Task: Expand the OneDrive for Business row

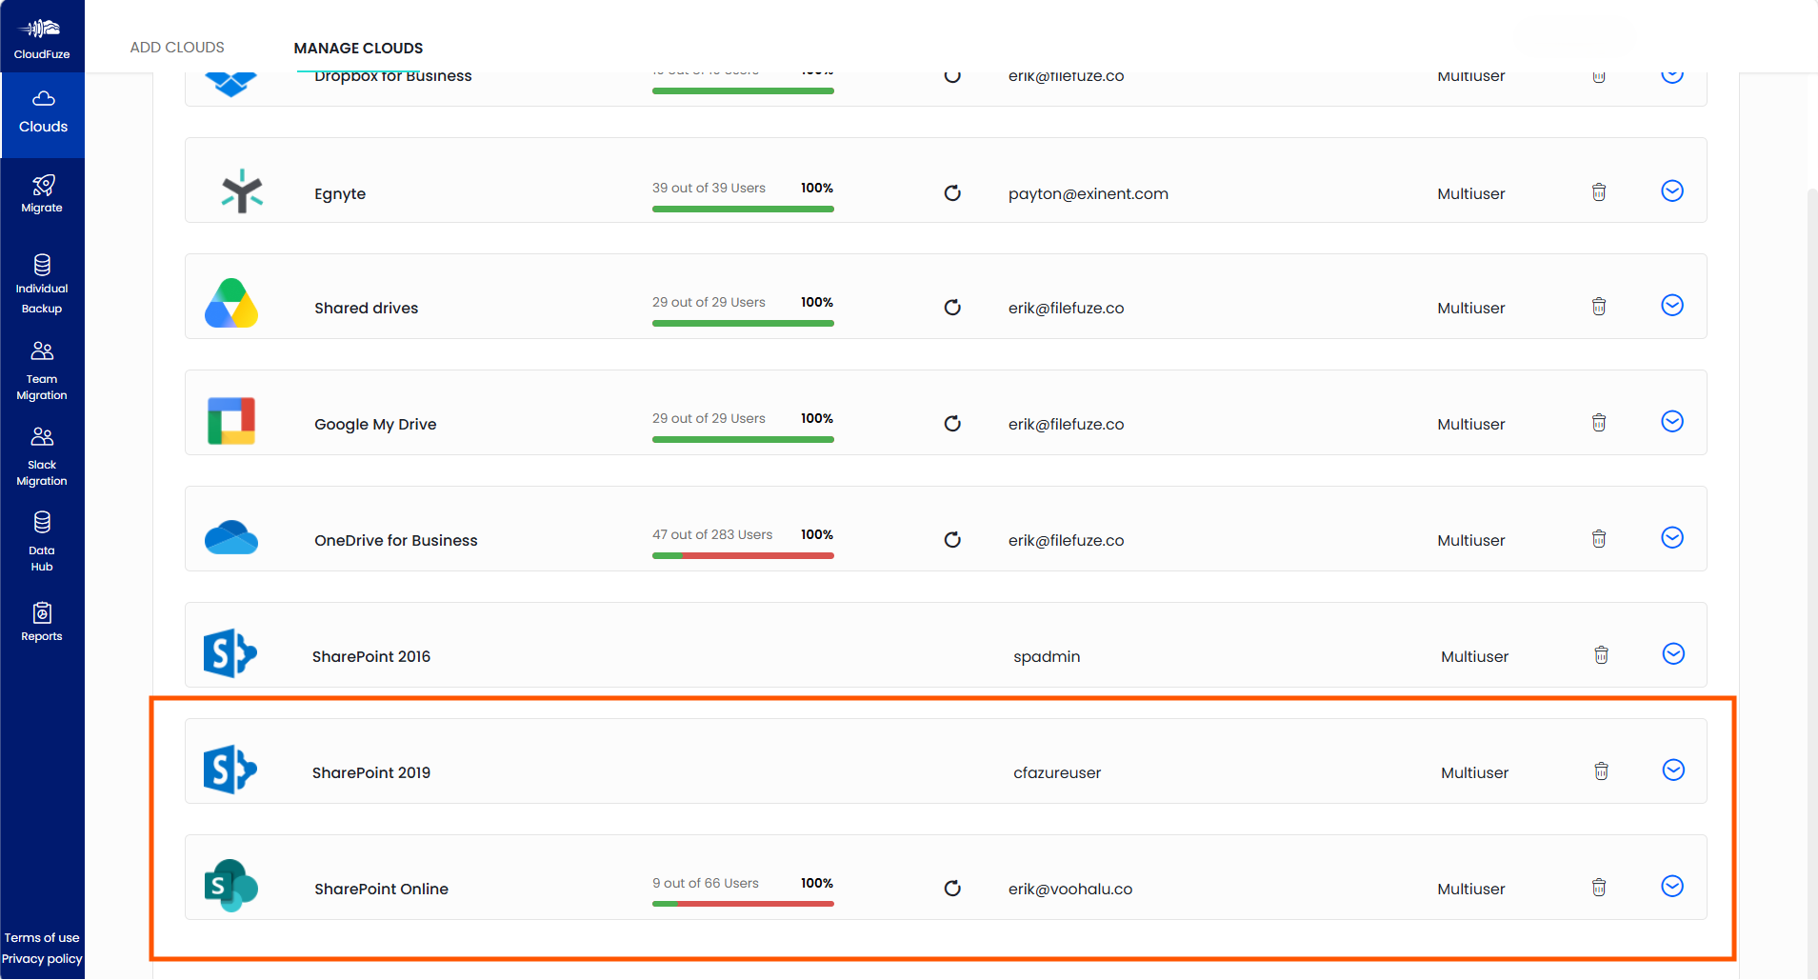Action: point(1672,538)
